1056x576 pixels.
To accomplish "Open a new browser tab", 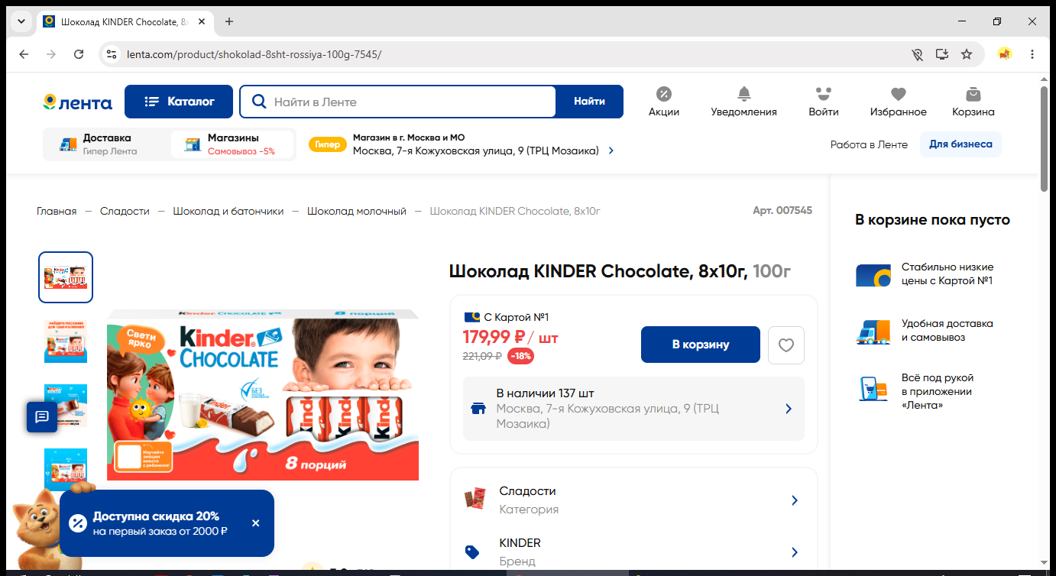I will 229,21.
